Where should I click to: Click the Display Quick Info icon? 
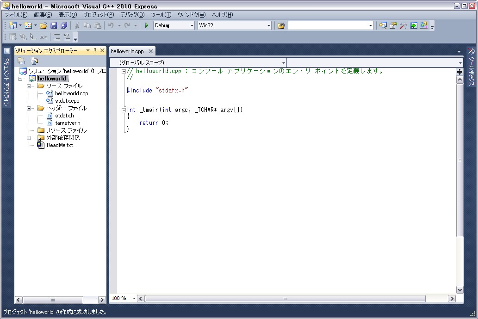click(33, 37)
